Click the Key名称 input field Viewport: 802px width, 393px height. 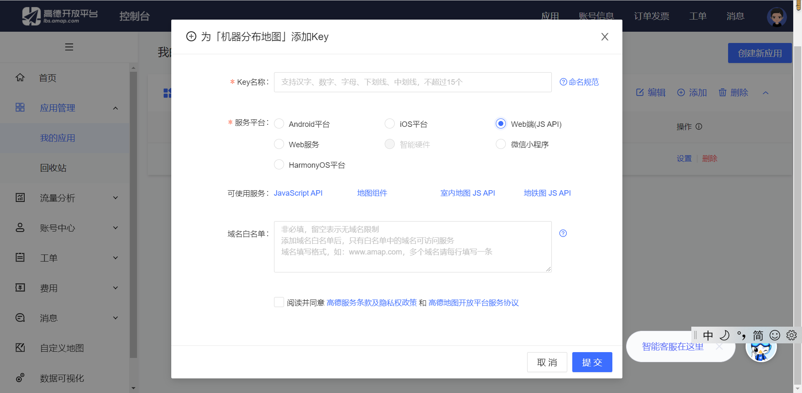413,82
